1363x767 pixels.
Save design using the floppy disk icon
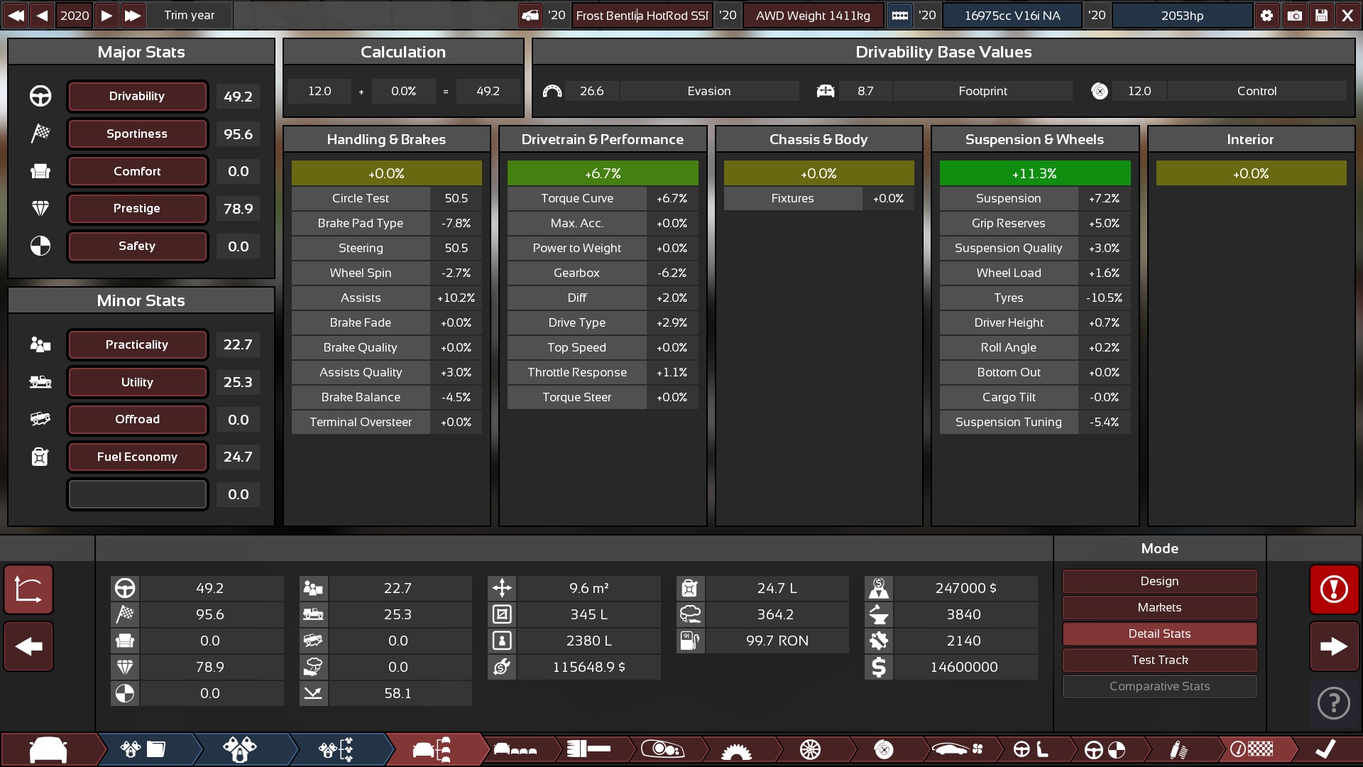[1321, 15]
